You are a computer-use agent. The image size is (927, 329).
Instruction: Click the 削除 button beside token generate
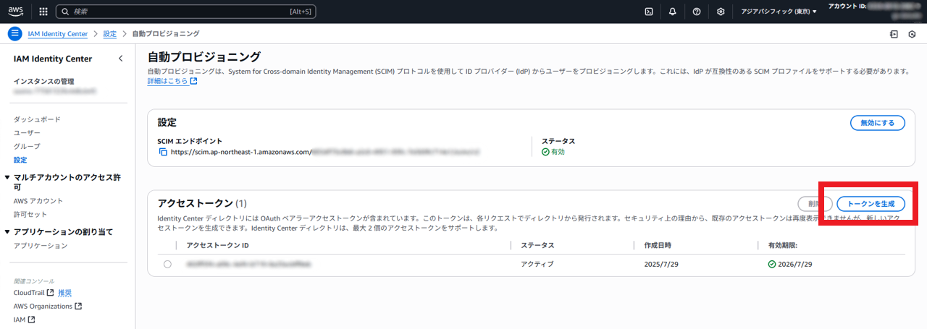815,204
